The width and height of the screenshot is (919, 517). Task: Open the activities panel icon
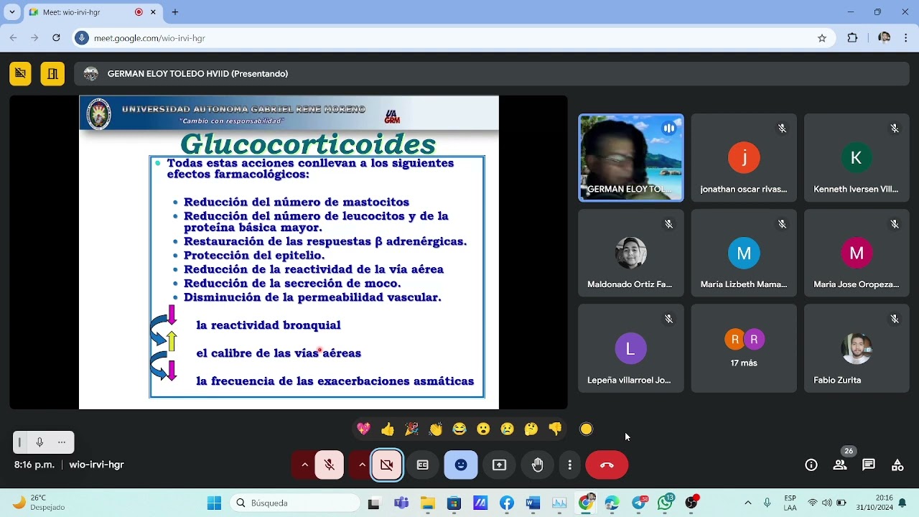pyautogui.click(x=897, y=465)
